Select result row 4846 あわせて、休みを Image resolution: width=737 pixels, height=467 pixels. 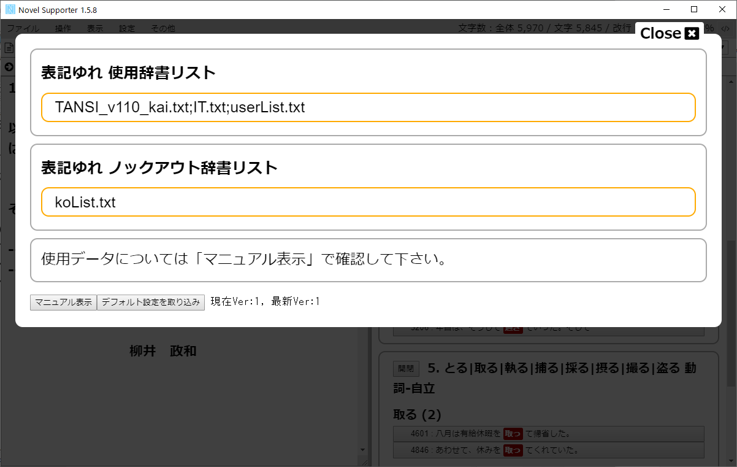549,450
